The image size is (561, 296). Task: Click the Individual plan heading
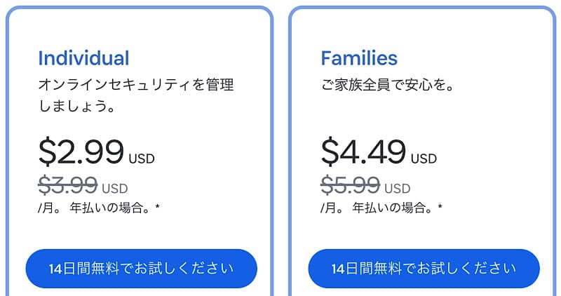[83, 58]
